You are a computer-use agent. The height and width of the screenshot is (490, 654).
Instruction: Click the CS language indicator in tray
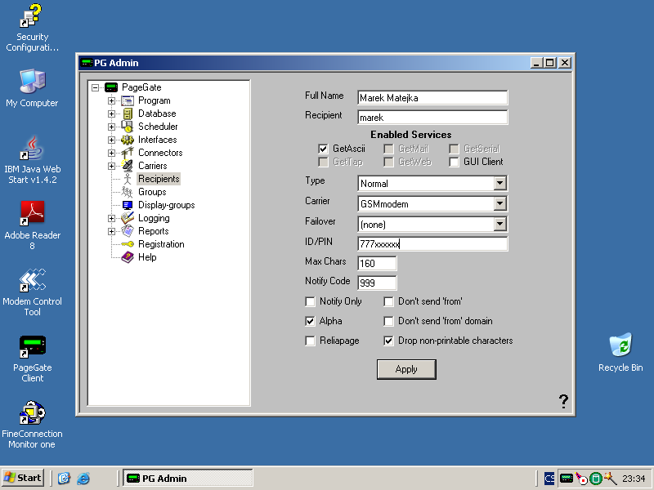549,479
